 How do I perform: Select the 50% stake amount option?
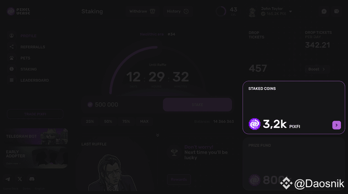[108, 121]
